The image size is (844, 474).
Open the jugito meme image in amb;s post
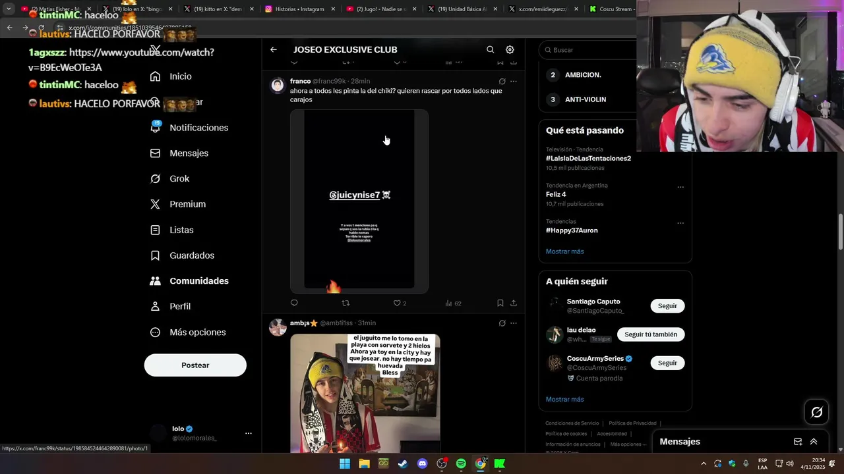(365, 393)
